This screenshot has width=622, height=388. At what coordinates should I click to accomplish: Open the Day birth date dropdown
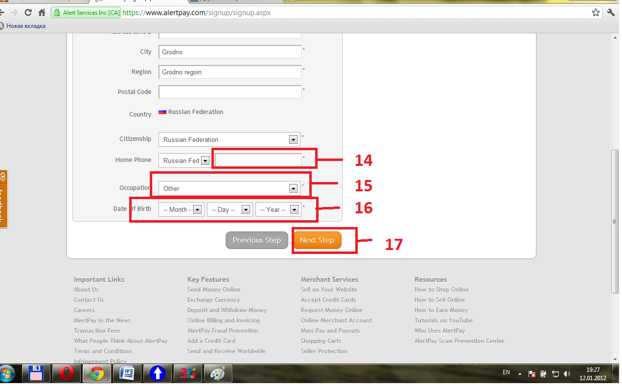[x=230, y=209]
